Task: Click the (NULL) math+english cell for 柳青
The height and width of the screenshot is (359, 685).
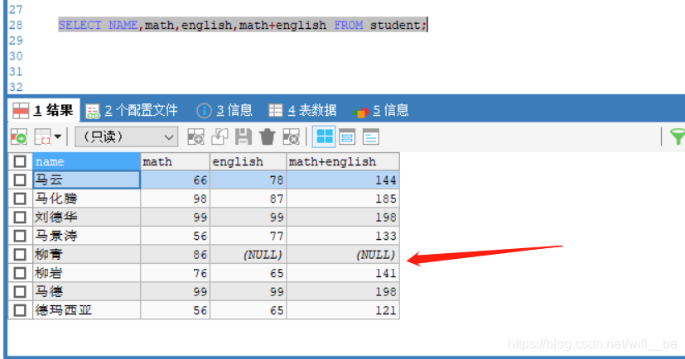Action: pos(343,254)
